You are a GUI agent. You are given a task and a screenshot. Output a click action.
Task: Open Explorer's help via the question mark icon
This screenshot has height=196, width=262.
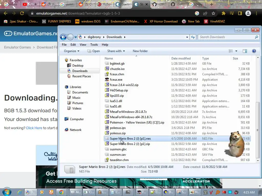pos(254,51)
